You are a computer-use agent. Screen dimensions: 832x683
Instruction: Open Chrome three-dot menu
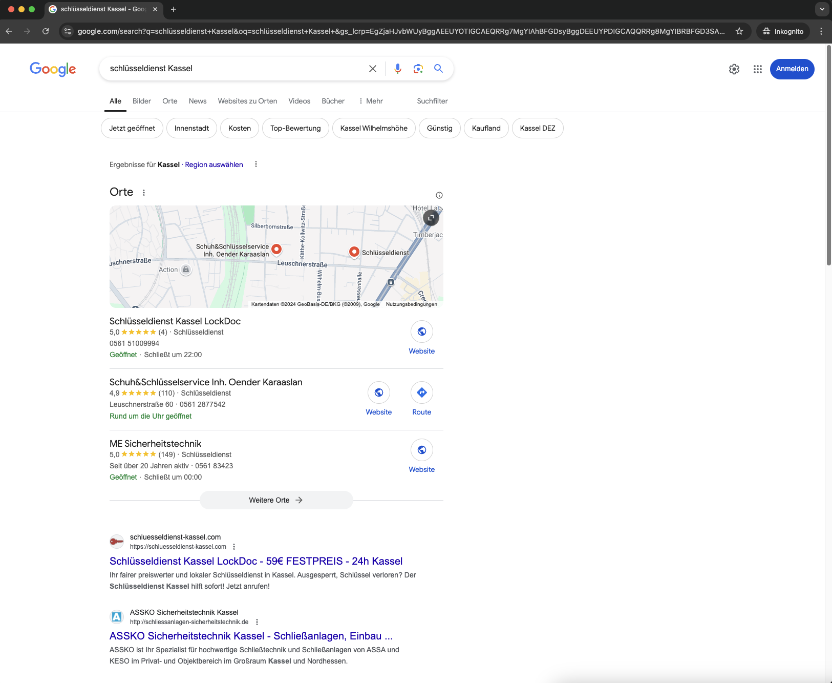(821, 31)
